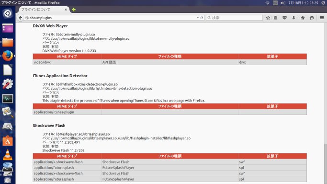This screenshot has height=184, width=327.
Task: Click 拡張子 header in Shockwave table
Action: coord(272,156)
